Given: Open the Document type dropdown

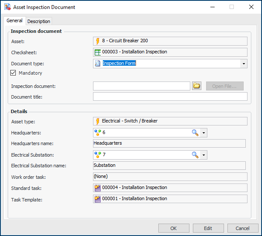Looking at the screenshot, I should pyautogui.click(x=243, y=64).
